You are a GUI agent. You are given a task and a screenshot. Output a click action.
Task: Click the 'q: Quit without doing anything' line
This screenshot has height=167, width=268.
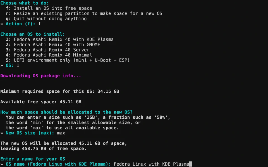[46, 19]
